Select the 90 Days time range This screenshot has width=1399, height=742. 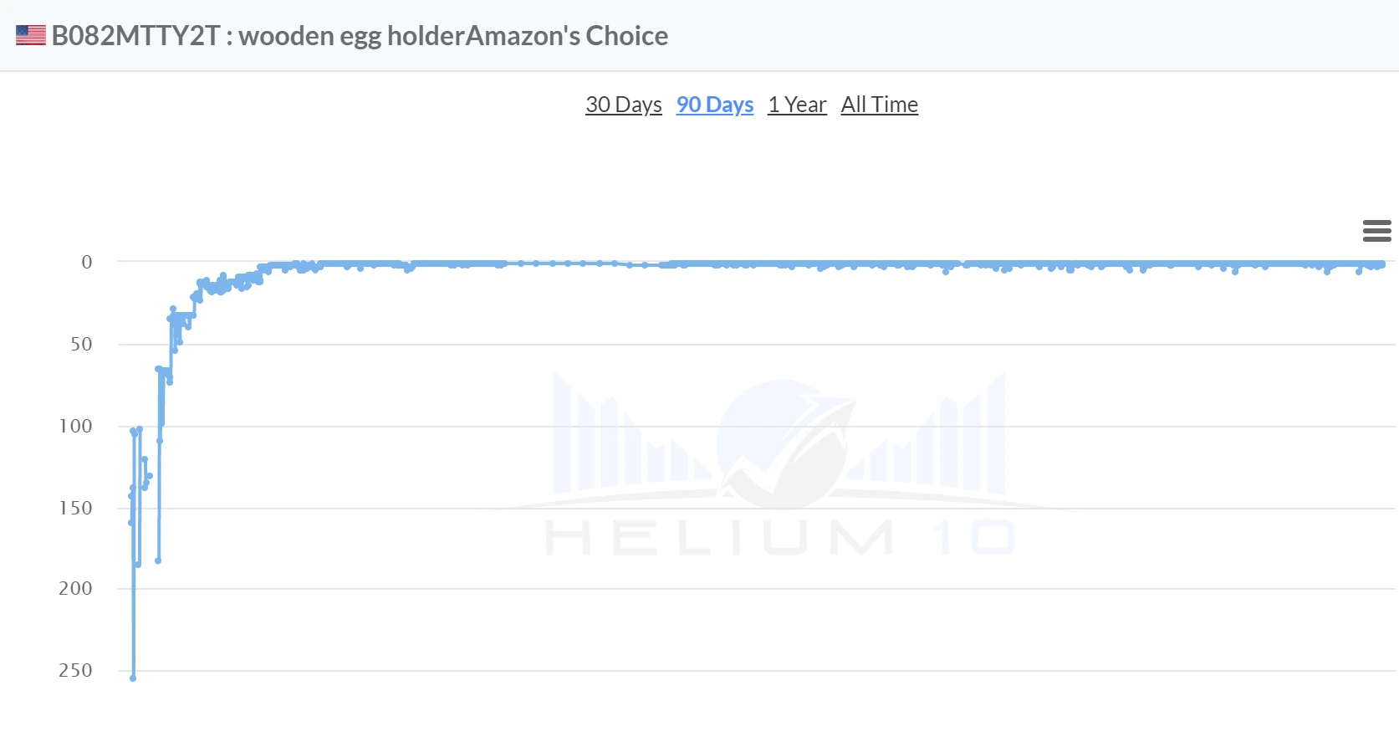(714, 105)
